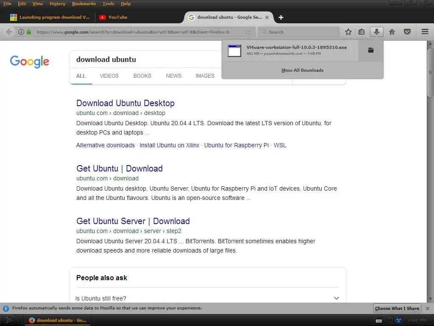Click the 'People also ask' heading

click(102, 278)
